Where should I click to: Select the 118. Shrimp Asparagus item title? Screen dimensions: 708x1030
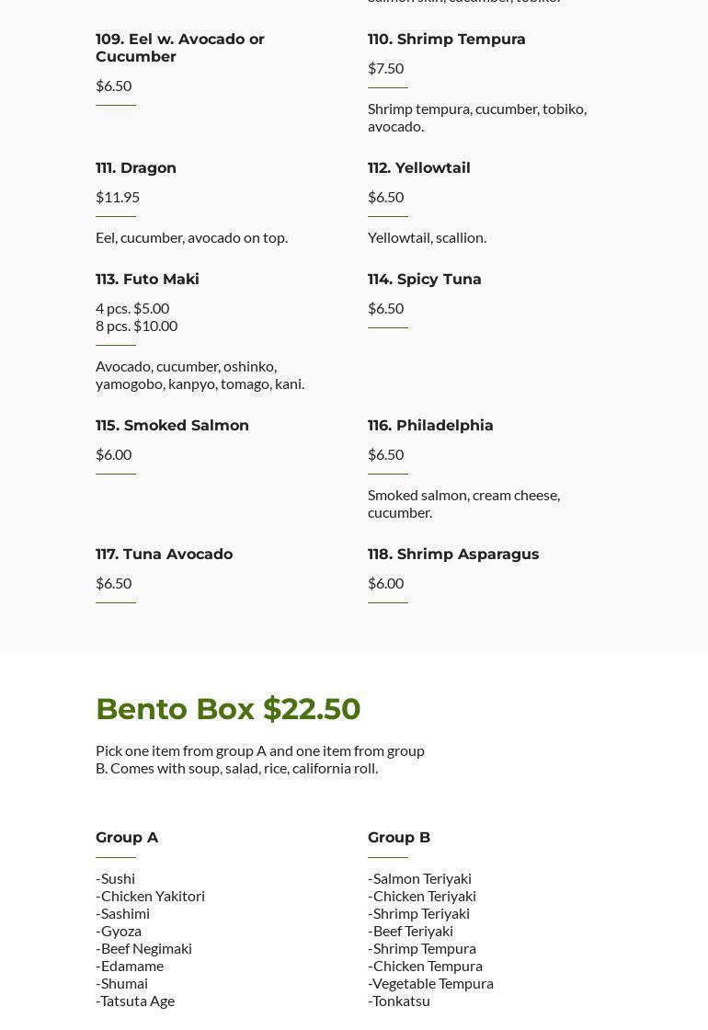pos(453,555)
